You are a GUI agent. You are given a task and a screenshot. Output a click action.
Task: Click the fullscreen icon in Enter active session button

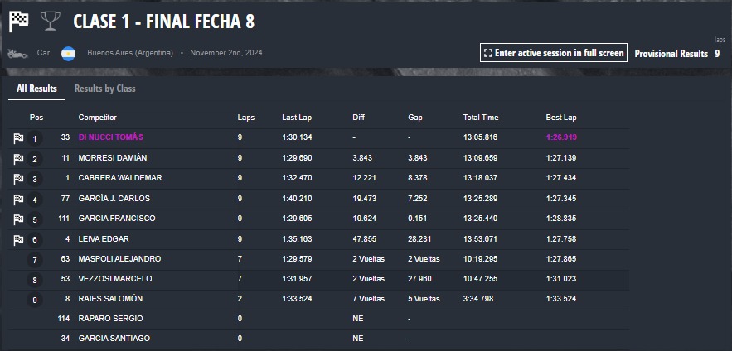(488, 53)
